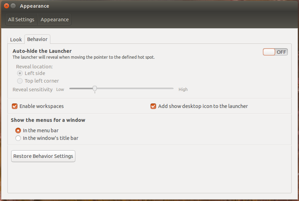Select In the window's title bar option
The image size is (299, 201).
tap(18, 138)
